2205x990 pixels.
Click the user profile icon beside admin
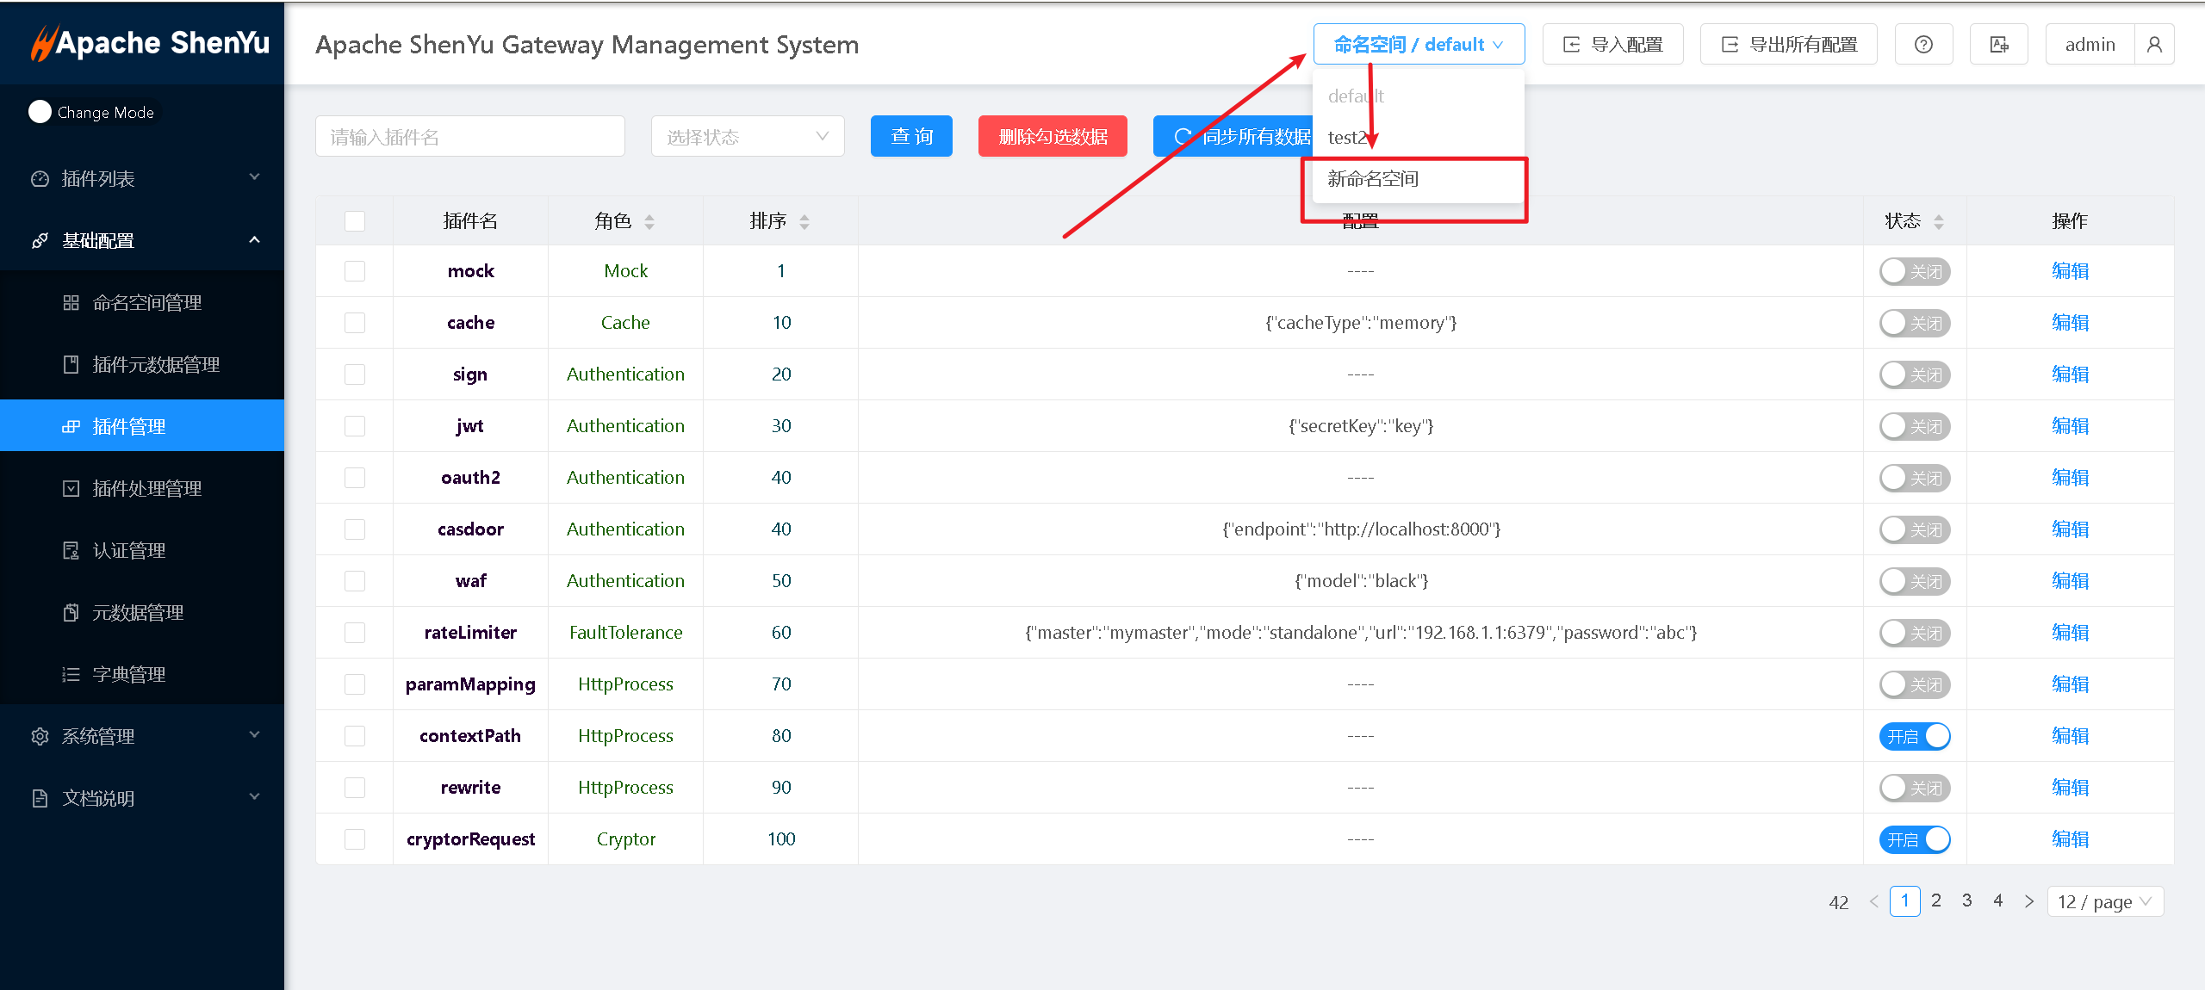tap(2154, 45)
